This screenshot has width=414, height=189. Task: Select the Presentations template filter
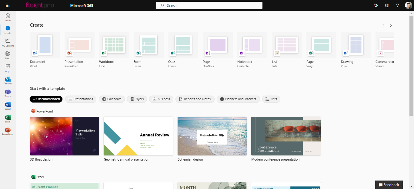point(81,99)
